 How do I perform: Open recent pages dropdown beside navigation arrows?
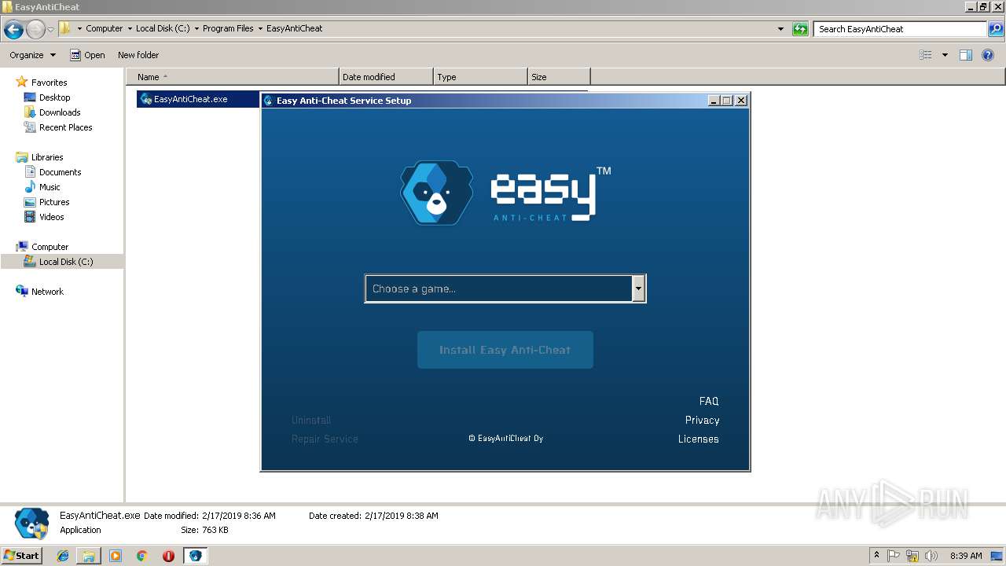tap(51, 30)
